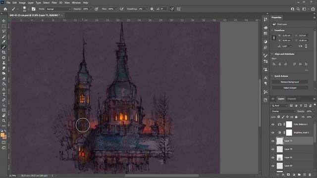Select the Magic Wand tool
This screenshot has height=178, width=317.
(x=3, y=37)
